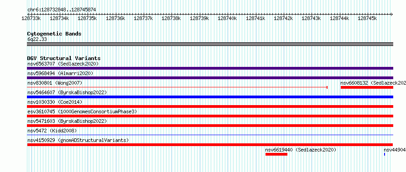The height and width of the screenshot is (172, 406).
Task: Open variant nsv5471603 (ByrskaBishop2022) label
Action: (67, 121)
